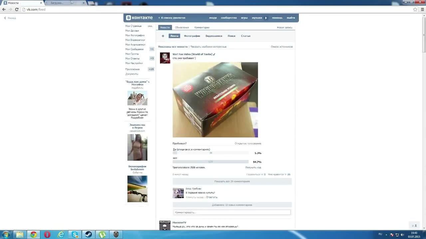Open the network icon in system tray

[x=397, y=235]
